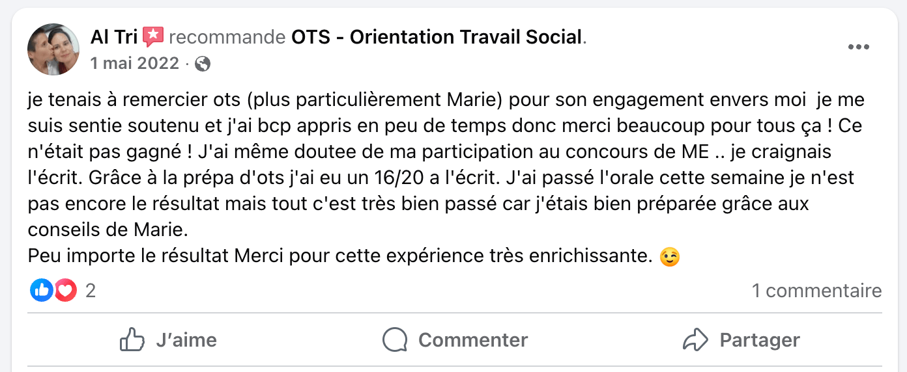Toggle like via the J'aime label
The image size is (907, 372).
click(186, 340)
